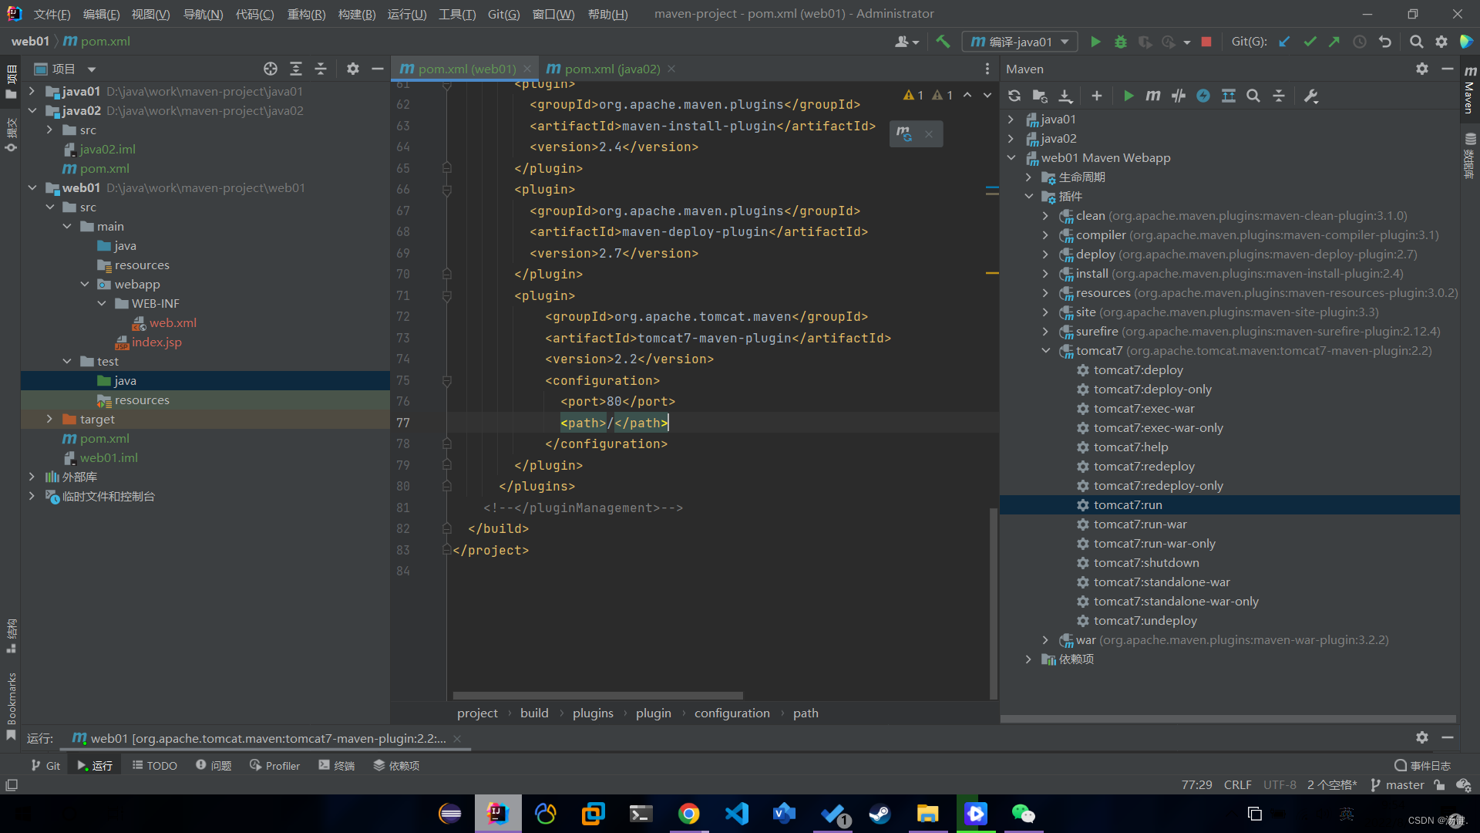
Task: Reload all Maven projects
Action: tap(1014, 96)
